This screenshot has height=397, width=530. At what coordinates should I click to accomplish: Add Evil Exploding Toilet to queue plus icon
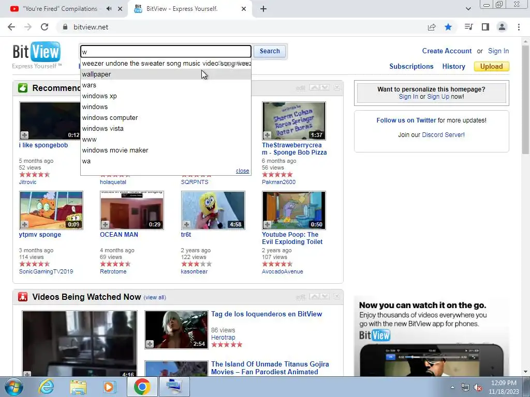tap(267, 224)
